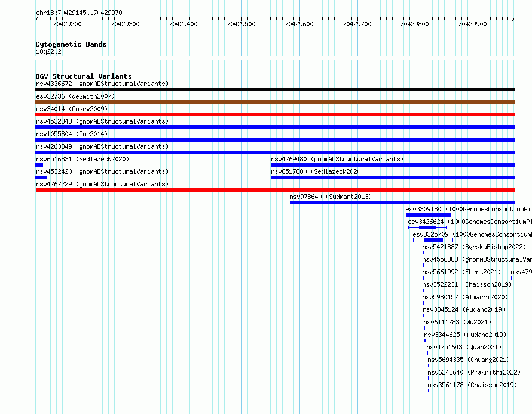Click the 70429300 ruler position label
Screen dimensions: 532x414
[125, 24]
